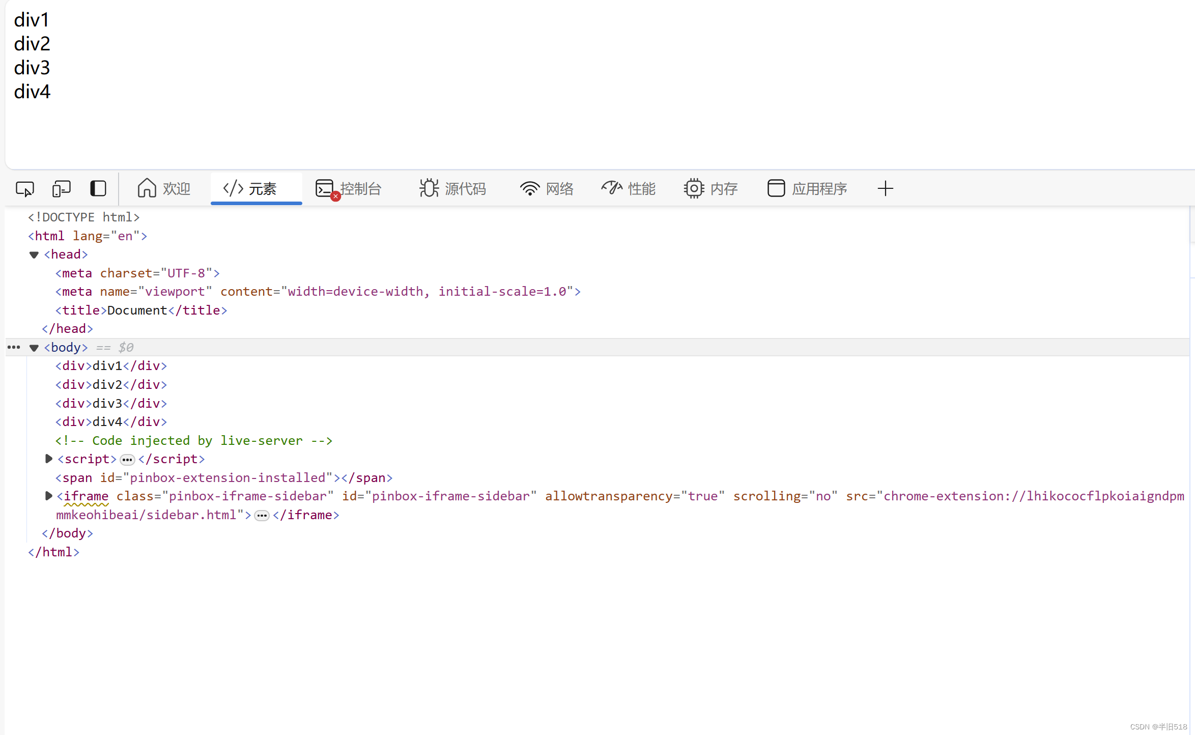Open the three-dot actions next to body

pos(14,348)
